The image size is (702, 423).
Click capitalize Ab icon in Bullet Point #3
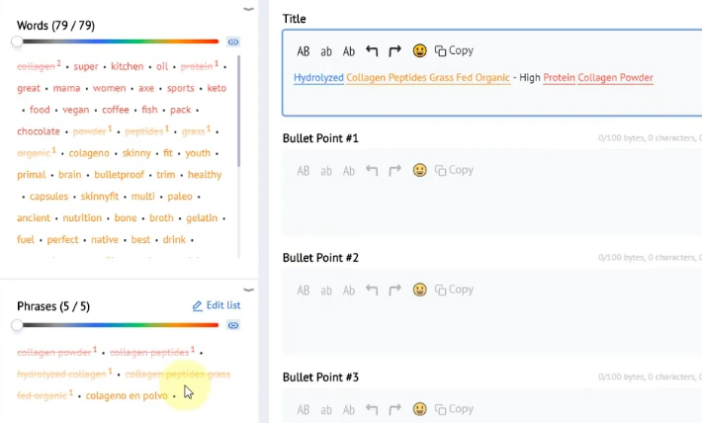click(349, 409)
